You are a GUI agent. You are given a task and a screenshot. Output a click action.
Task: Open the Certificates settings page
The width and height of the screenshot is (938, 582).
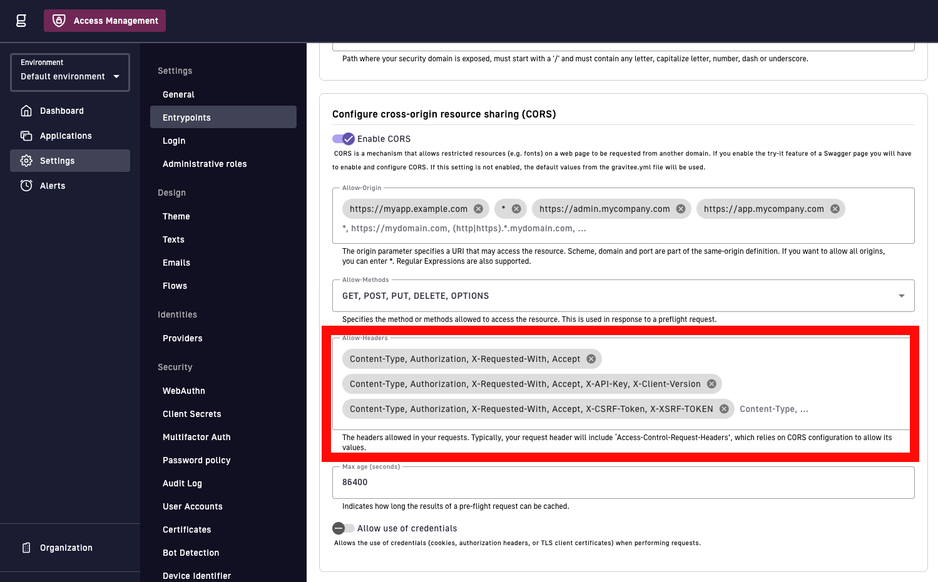186,529
